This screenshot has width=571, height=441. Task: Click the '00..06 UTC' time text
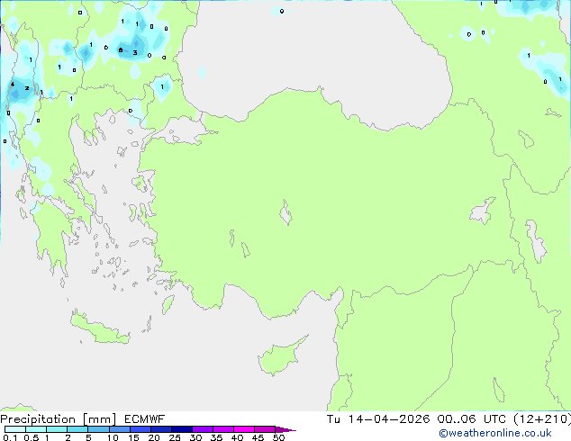tap(472, 419)
